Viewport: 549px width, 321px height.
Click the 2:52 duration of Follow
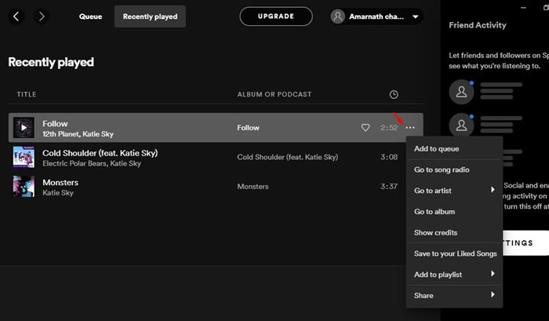(389, 128)
